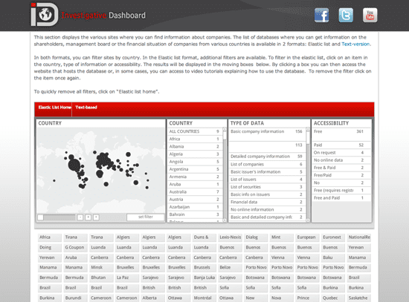409x302 pixels.
Task: Click the map zoom in plus button
Action: (88, 217)
